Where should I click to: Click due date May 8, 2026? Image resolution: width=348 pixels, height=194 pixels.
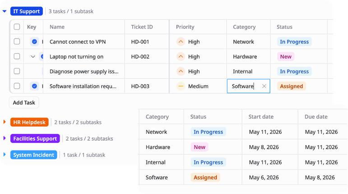(320, 177)
